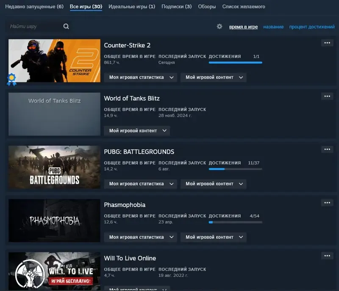Open the PUBG: BATTLEGROUNDS title link

coord(139,152)
